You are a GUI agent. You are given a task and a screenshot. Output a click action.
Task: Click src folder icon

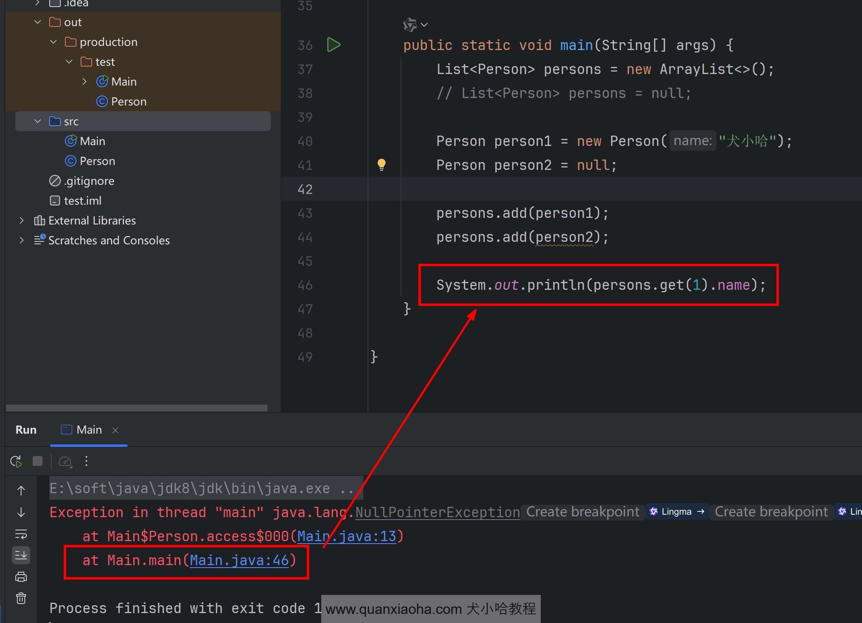tap(55, 121)
